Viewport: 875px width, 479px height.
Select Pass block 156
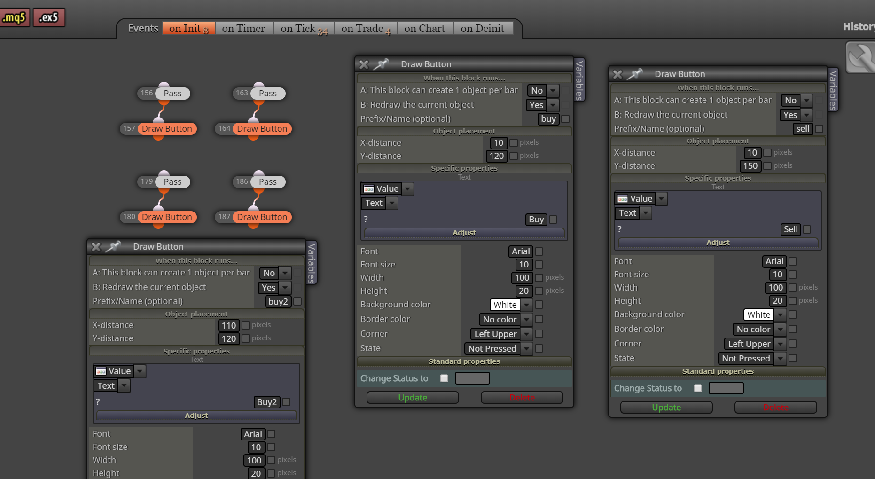click(x=172, y=94)
